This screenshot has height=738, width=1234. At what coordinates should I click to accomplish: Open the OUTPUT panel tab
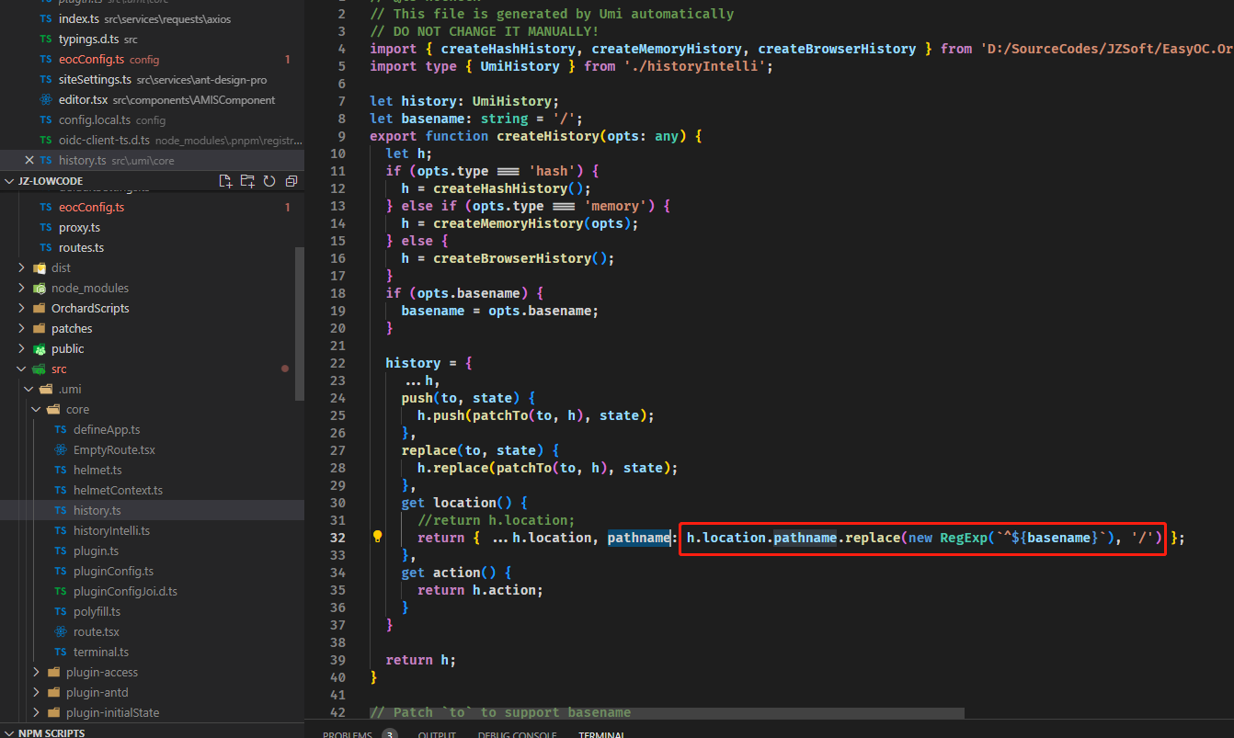pyautogui.click(x=437, y=733)
